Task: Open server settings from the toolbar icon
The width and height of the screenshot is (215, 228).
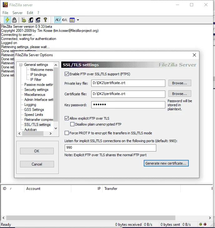Action: tap(23, 20)
